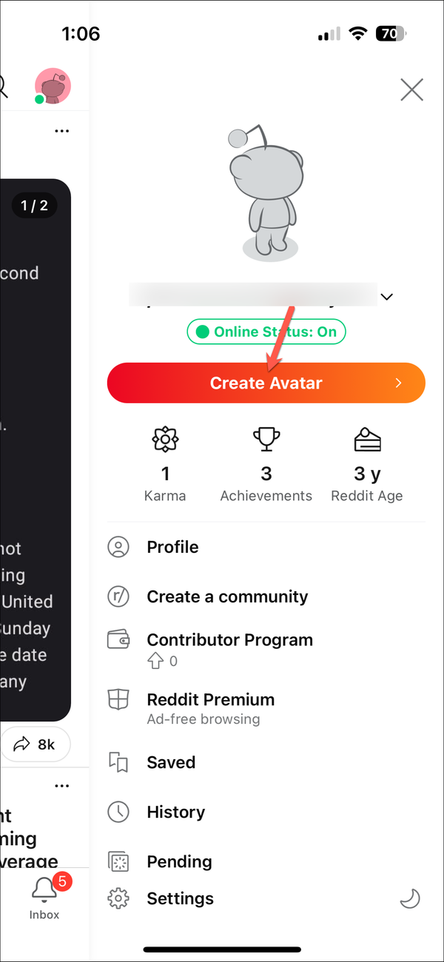Tap the 8k share button
This screenshot has width=444, height=962.
(36, 744)
